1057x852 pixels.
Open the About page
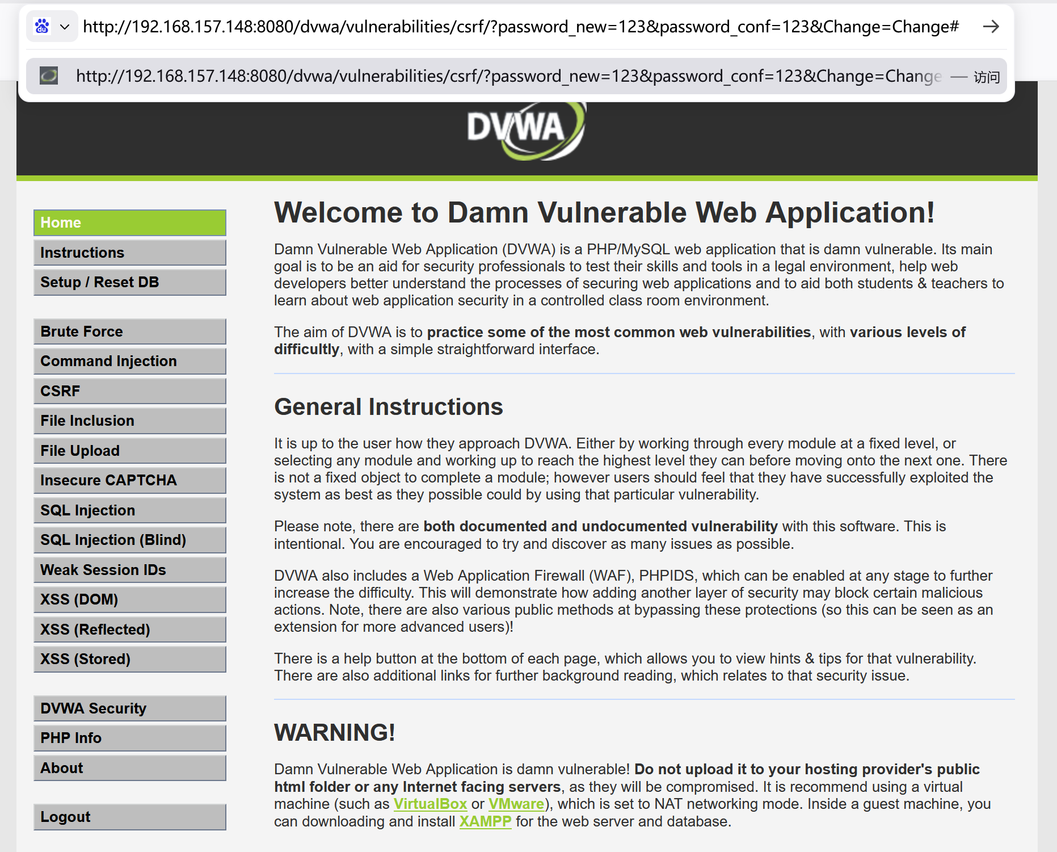tap(130, 768)
